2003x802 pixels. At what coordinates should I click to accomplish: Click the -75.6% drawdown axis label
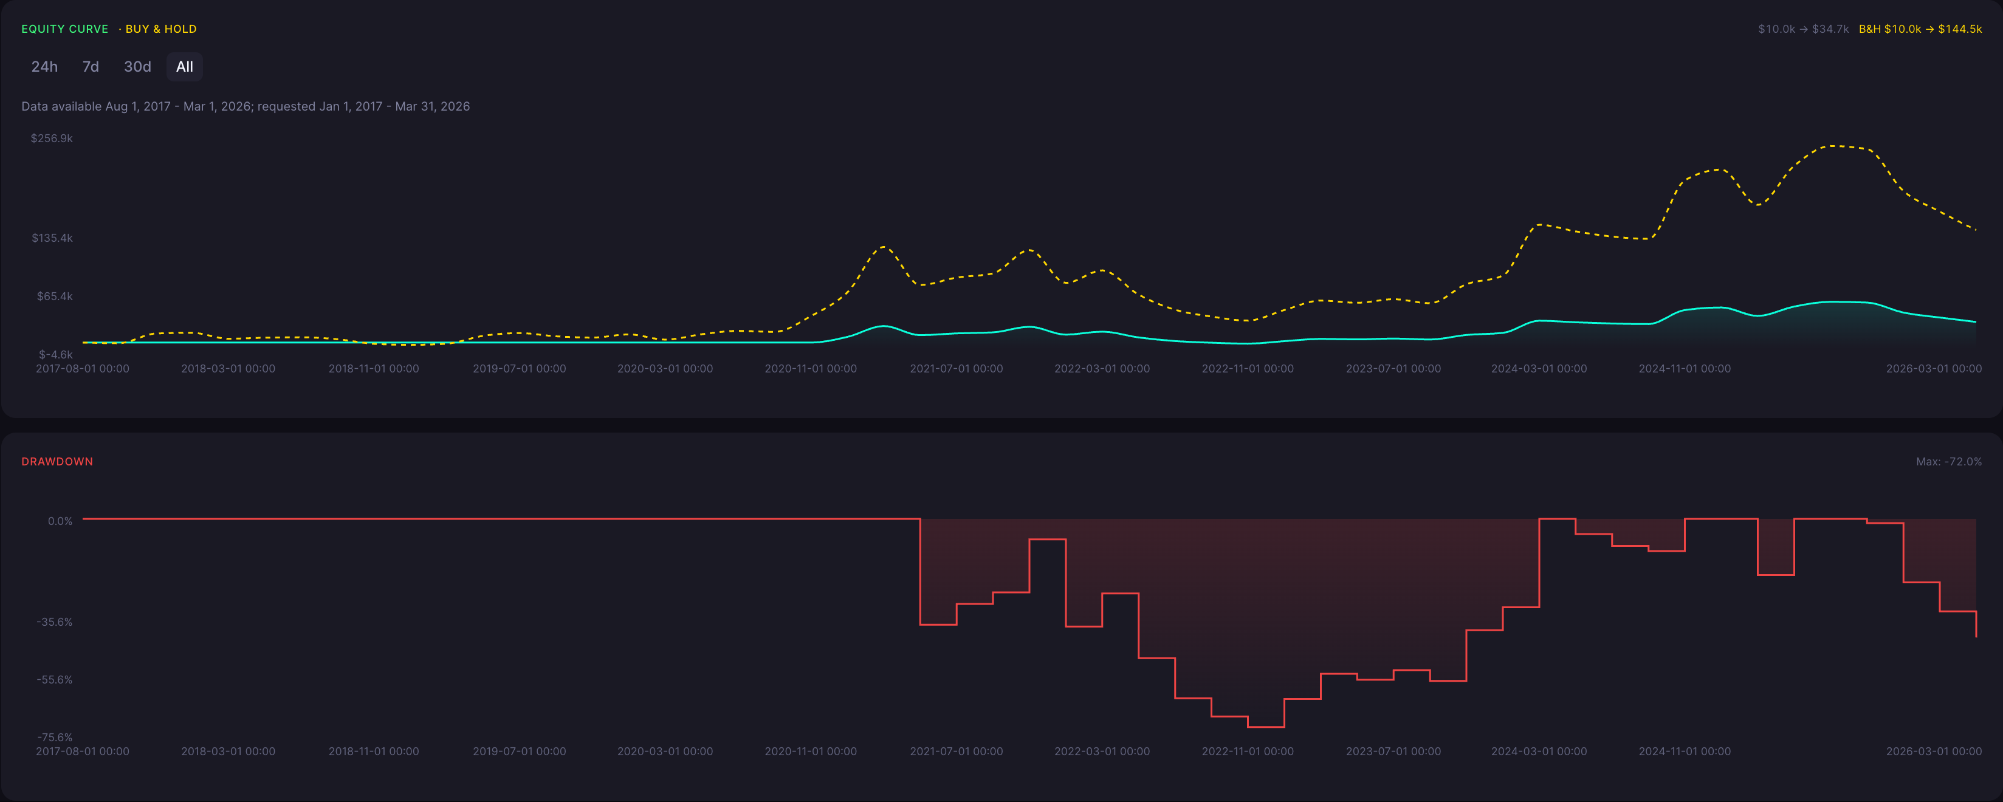click(55, 737)
